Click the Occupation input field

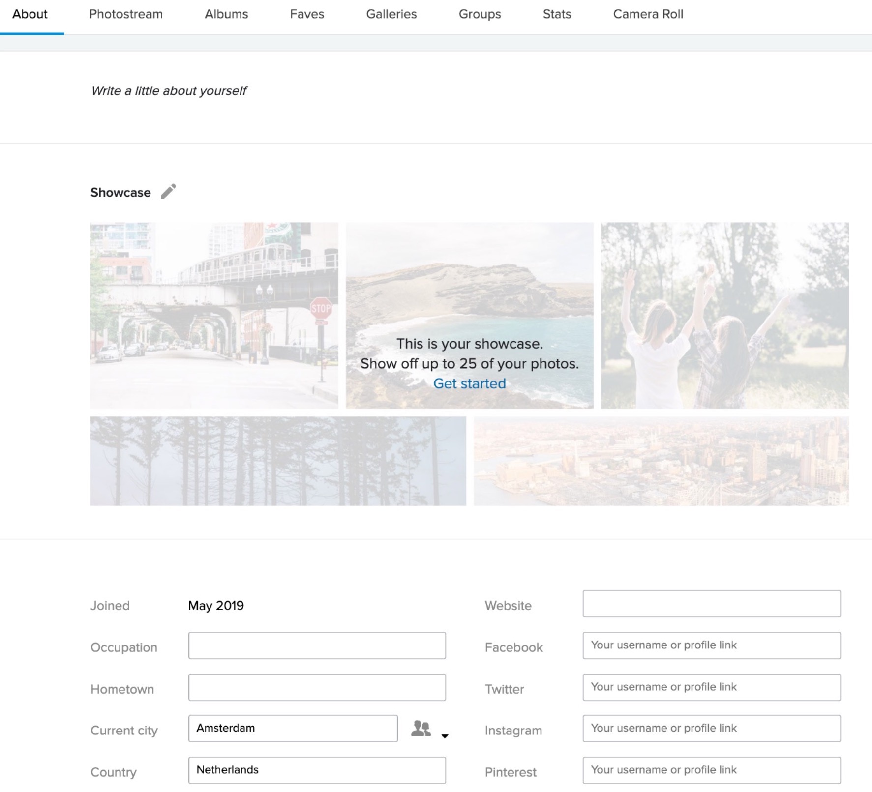pyautogui.click(x=317, y=645)
